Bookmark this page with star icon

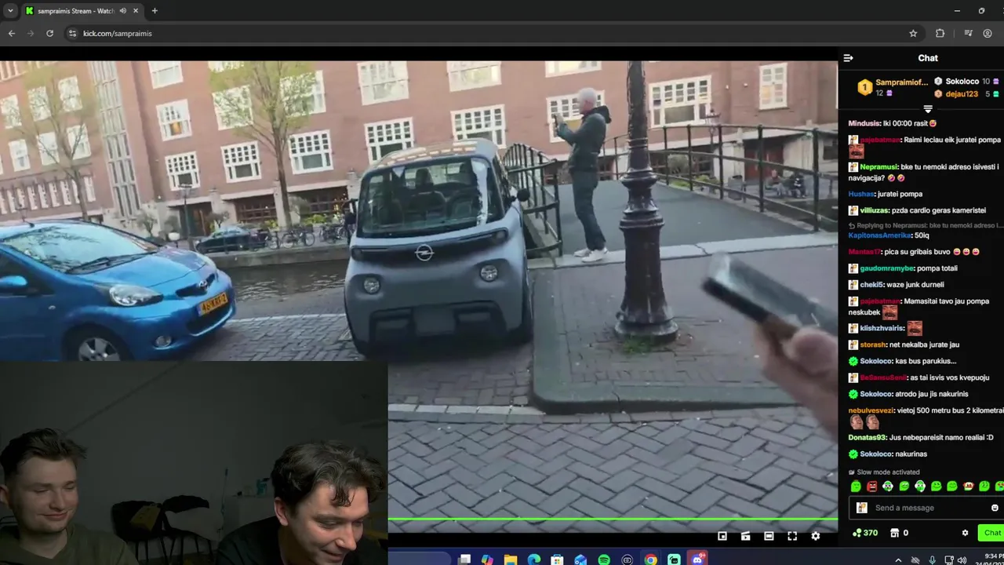pos(913,34)
